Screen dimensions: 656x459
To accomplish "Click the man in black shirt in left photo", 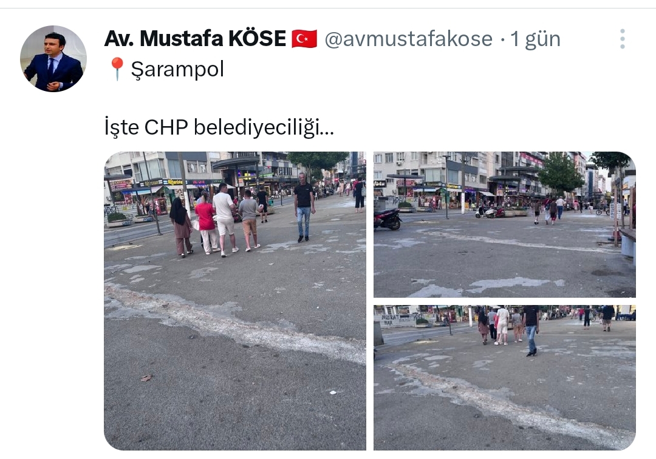I will (x=304, y=207).
